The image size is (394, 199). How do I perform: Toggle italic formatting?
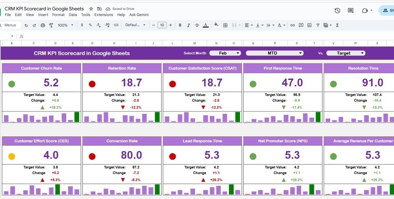[x=188, y=25]
